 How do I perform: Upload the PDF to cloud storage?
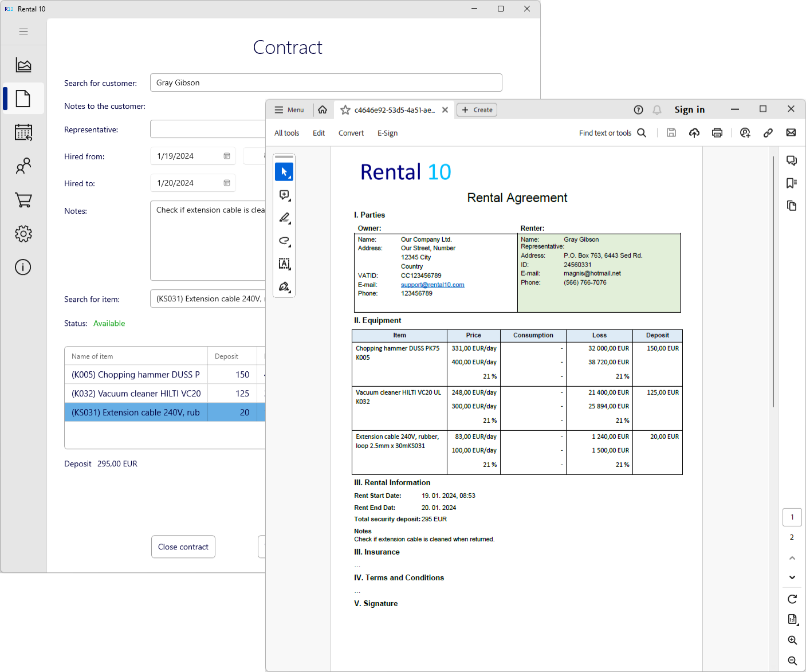694,133
